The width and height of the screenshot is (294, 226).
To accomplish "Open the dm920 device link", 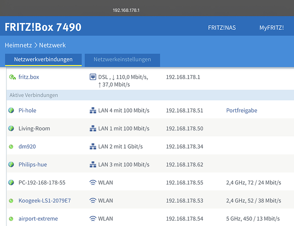I will [x=27, y=146].
